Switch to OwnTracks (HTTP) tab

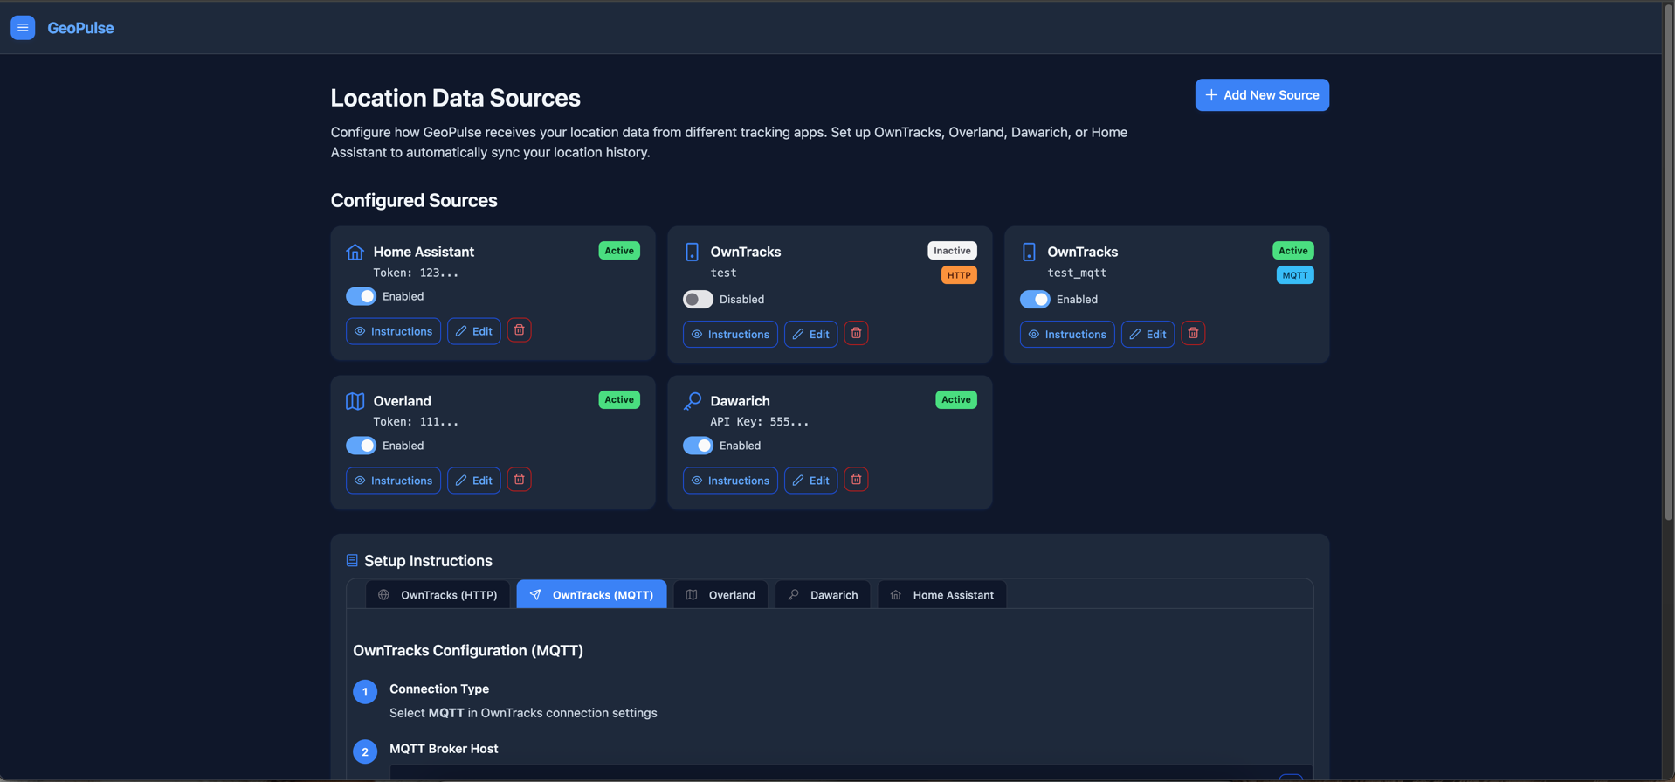[438, 594]
